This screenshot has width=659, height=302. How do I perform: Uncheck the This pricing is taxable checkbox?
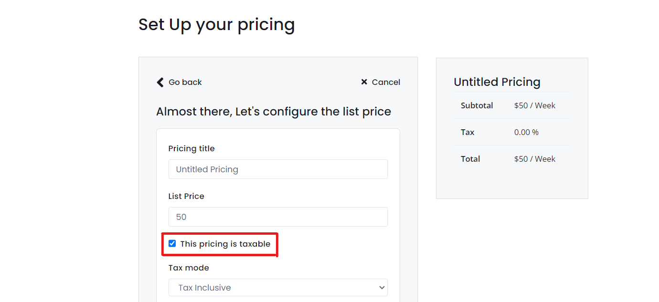pyautogui.click(x=172, y=243)
